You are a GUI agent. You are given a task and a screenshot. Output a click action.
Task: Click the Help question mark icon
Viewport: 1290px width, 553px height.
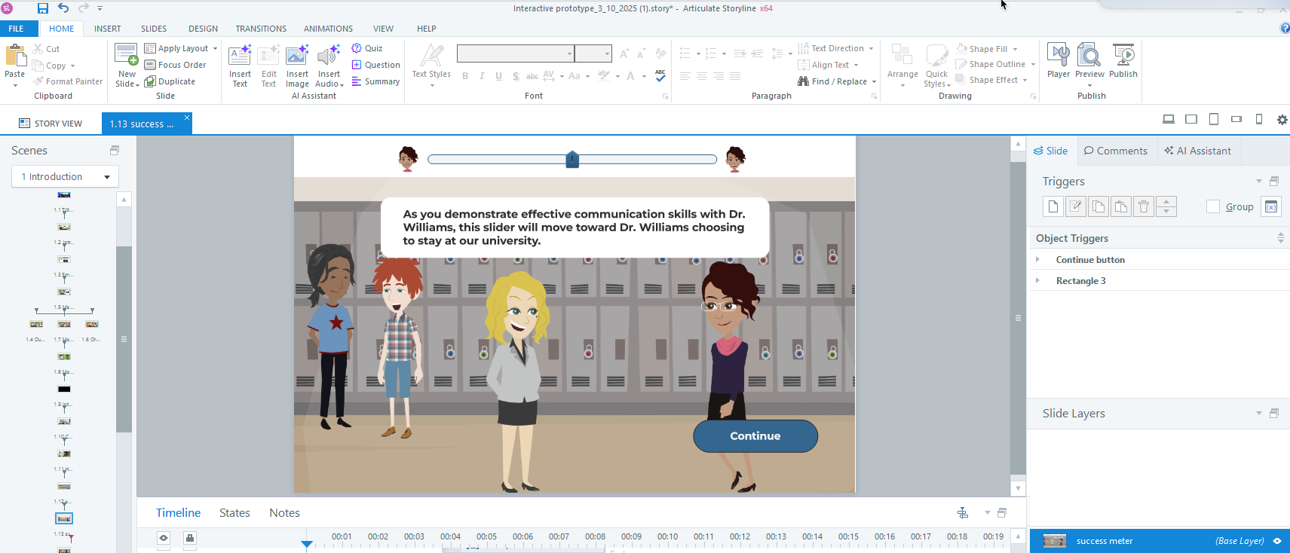pos(1285,29)
